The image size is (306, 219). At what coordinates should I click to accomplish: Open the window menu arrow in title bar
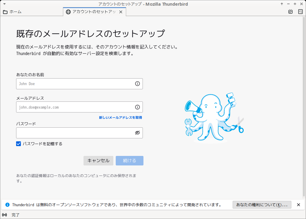point(4,4)
